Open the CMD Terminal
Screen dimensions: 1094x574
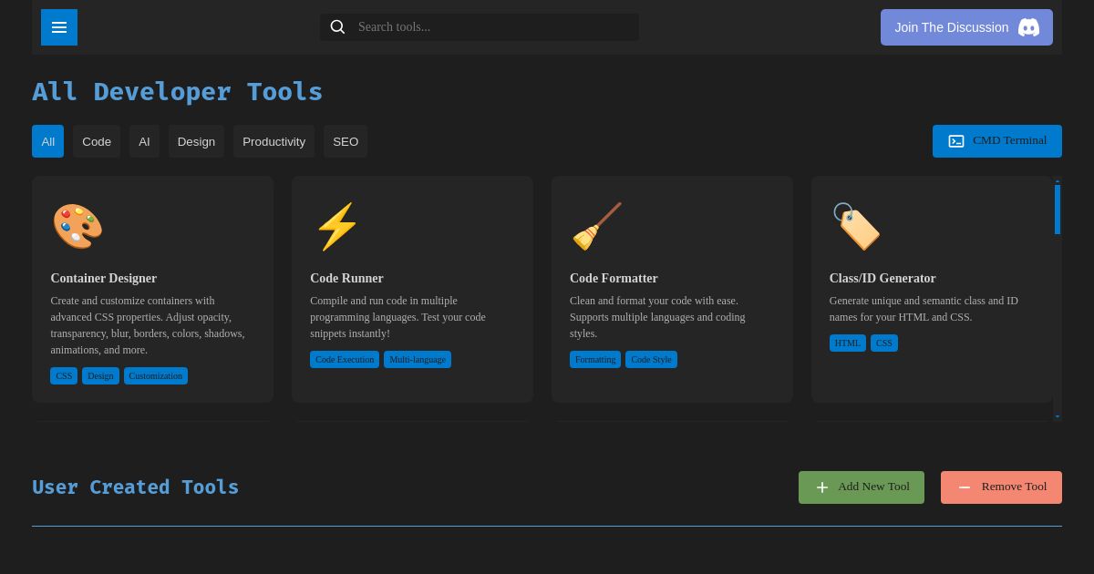pos(997,141)
